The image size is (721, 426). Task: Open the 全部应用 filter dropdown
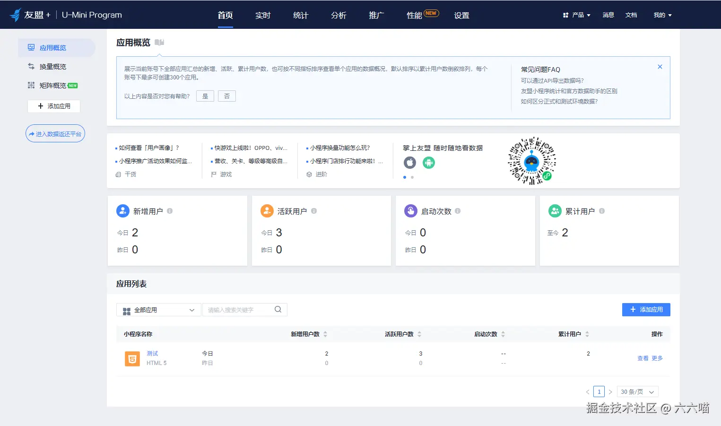point(158,310)
